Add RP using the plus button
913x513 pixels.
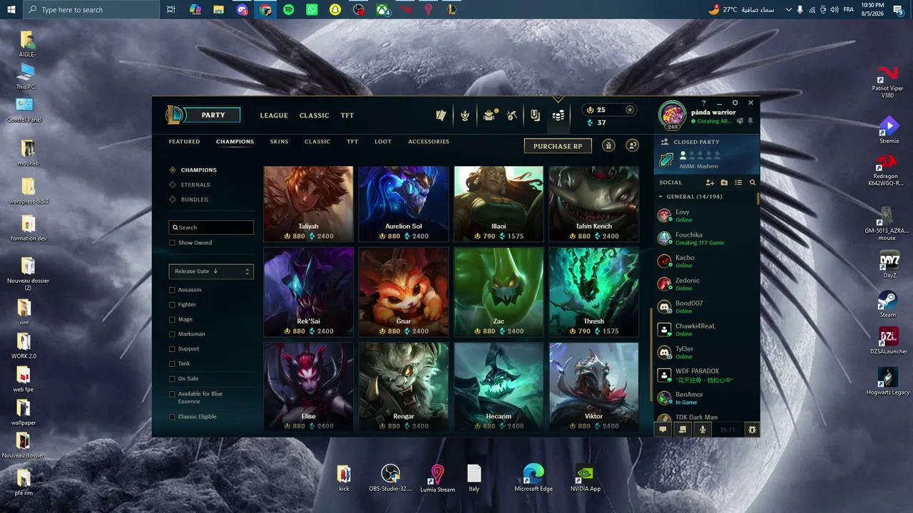pyautogui.click(x=630, y=110)
